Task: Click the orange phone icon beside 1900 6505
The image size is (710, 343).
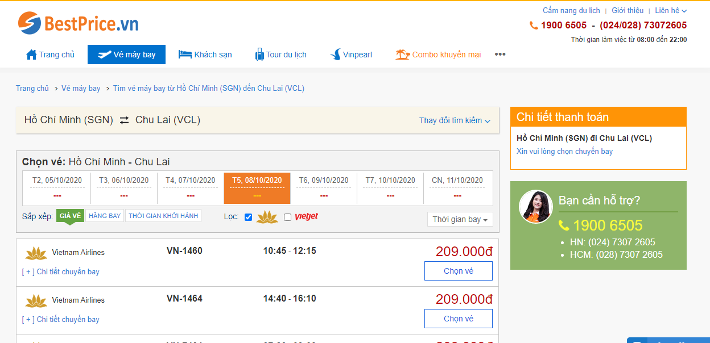Action: 534,25
